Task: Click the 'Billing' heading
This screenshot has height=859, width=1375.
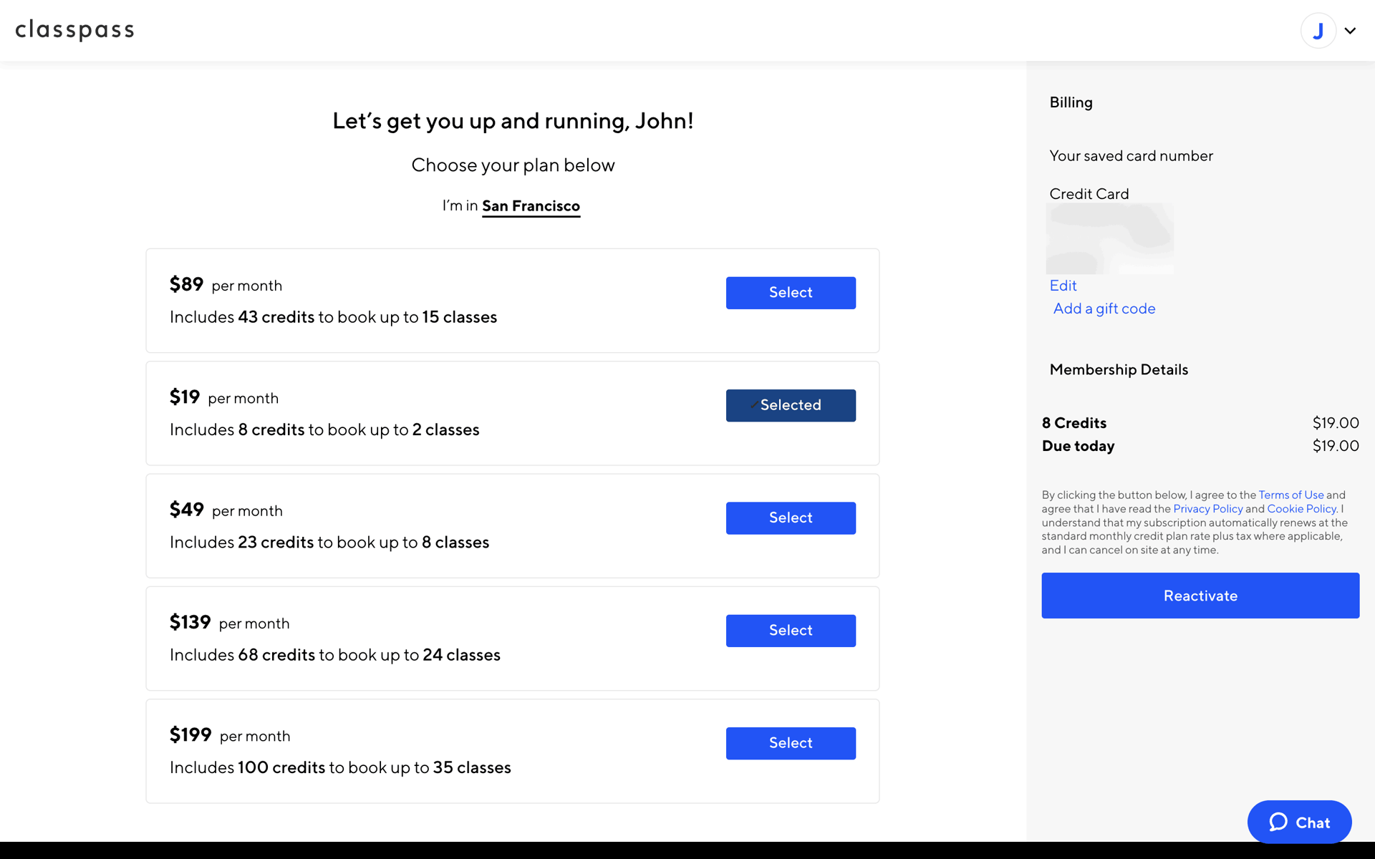Action: (x=1071, y=102)
